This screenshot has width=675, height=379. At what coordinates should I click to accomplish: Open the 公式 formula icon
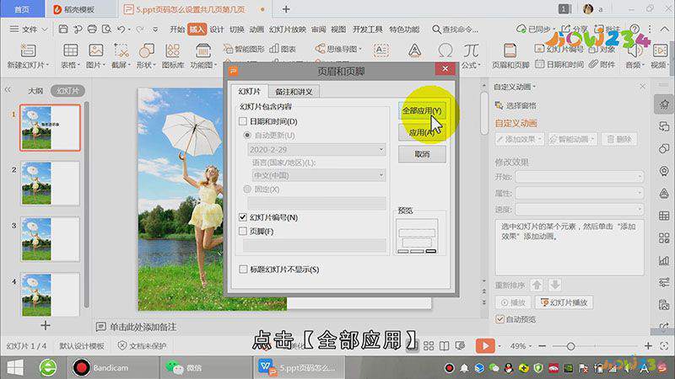(x=471, y=51)
